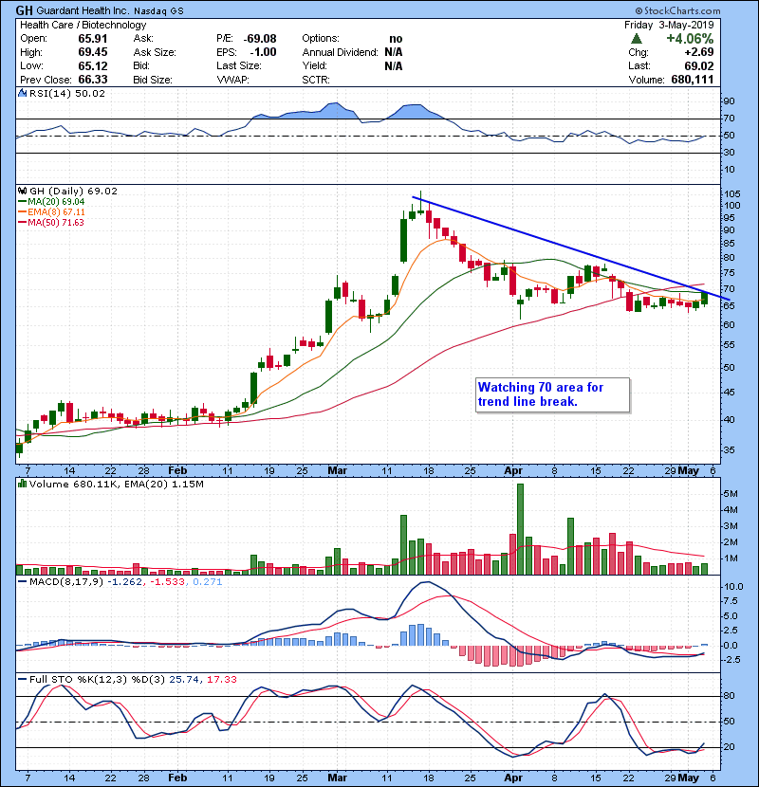Click the VWAP label in the header
The image size is (759, 787).
tap(233, 80)
